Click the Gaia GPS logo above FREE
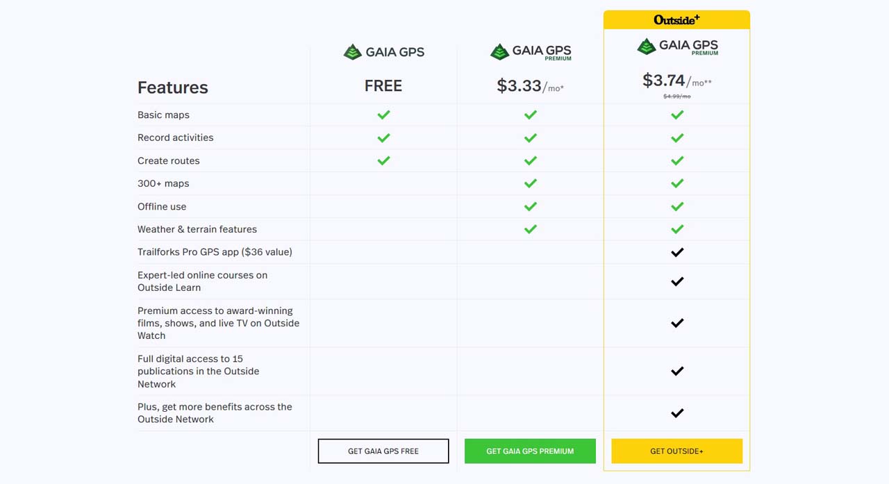The height and width of the screenshot is (484, 889). (x=383, y=52)
